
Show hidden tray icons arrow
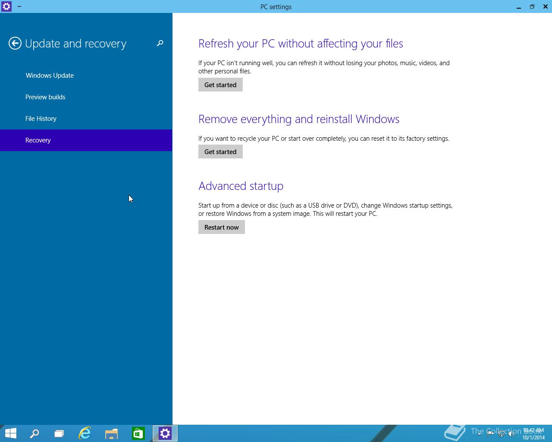(x=480, y=434)
